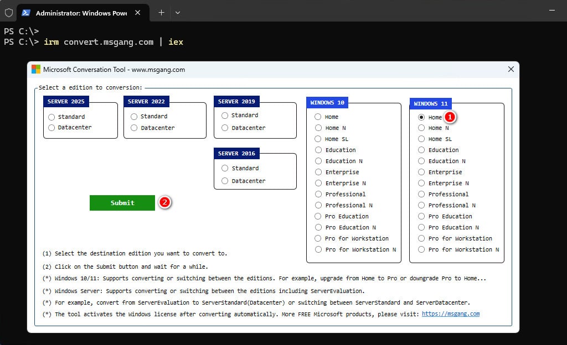Select Windows 11 Pro Education
Image resolution: width=567 pixels, height=345 pixels.
(445, 217)
